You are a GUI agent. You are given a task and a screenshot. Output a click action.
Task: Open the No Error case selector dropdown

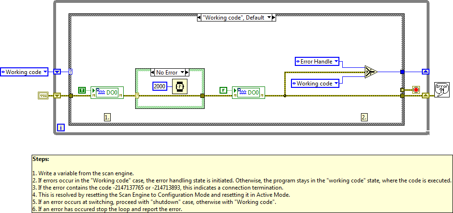(x=182, y=72)
